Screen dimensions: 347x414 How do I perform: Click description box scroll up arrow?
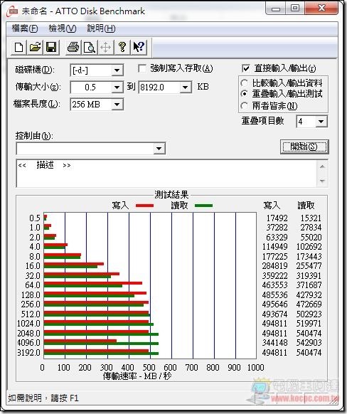click(322, 166)
